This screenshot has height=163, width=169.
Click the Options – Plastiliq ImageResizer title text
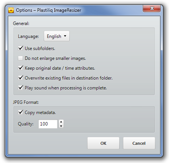pos(48,10)
